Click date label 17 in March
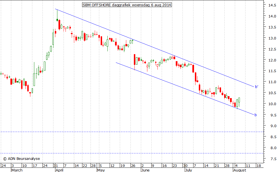This screenshot has height=172, width=277. point(35,166)
